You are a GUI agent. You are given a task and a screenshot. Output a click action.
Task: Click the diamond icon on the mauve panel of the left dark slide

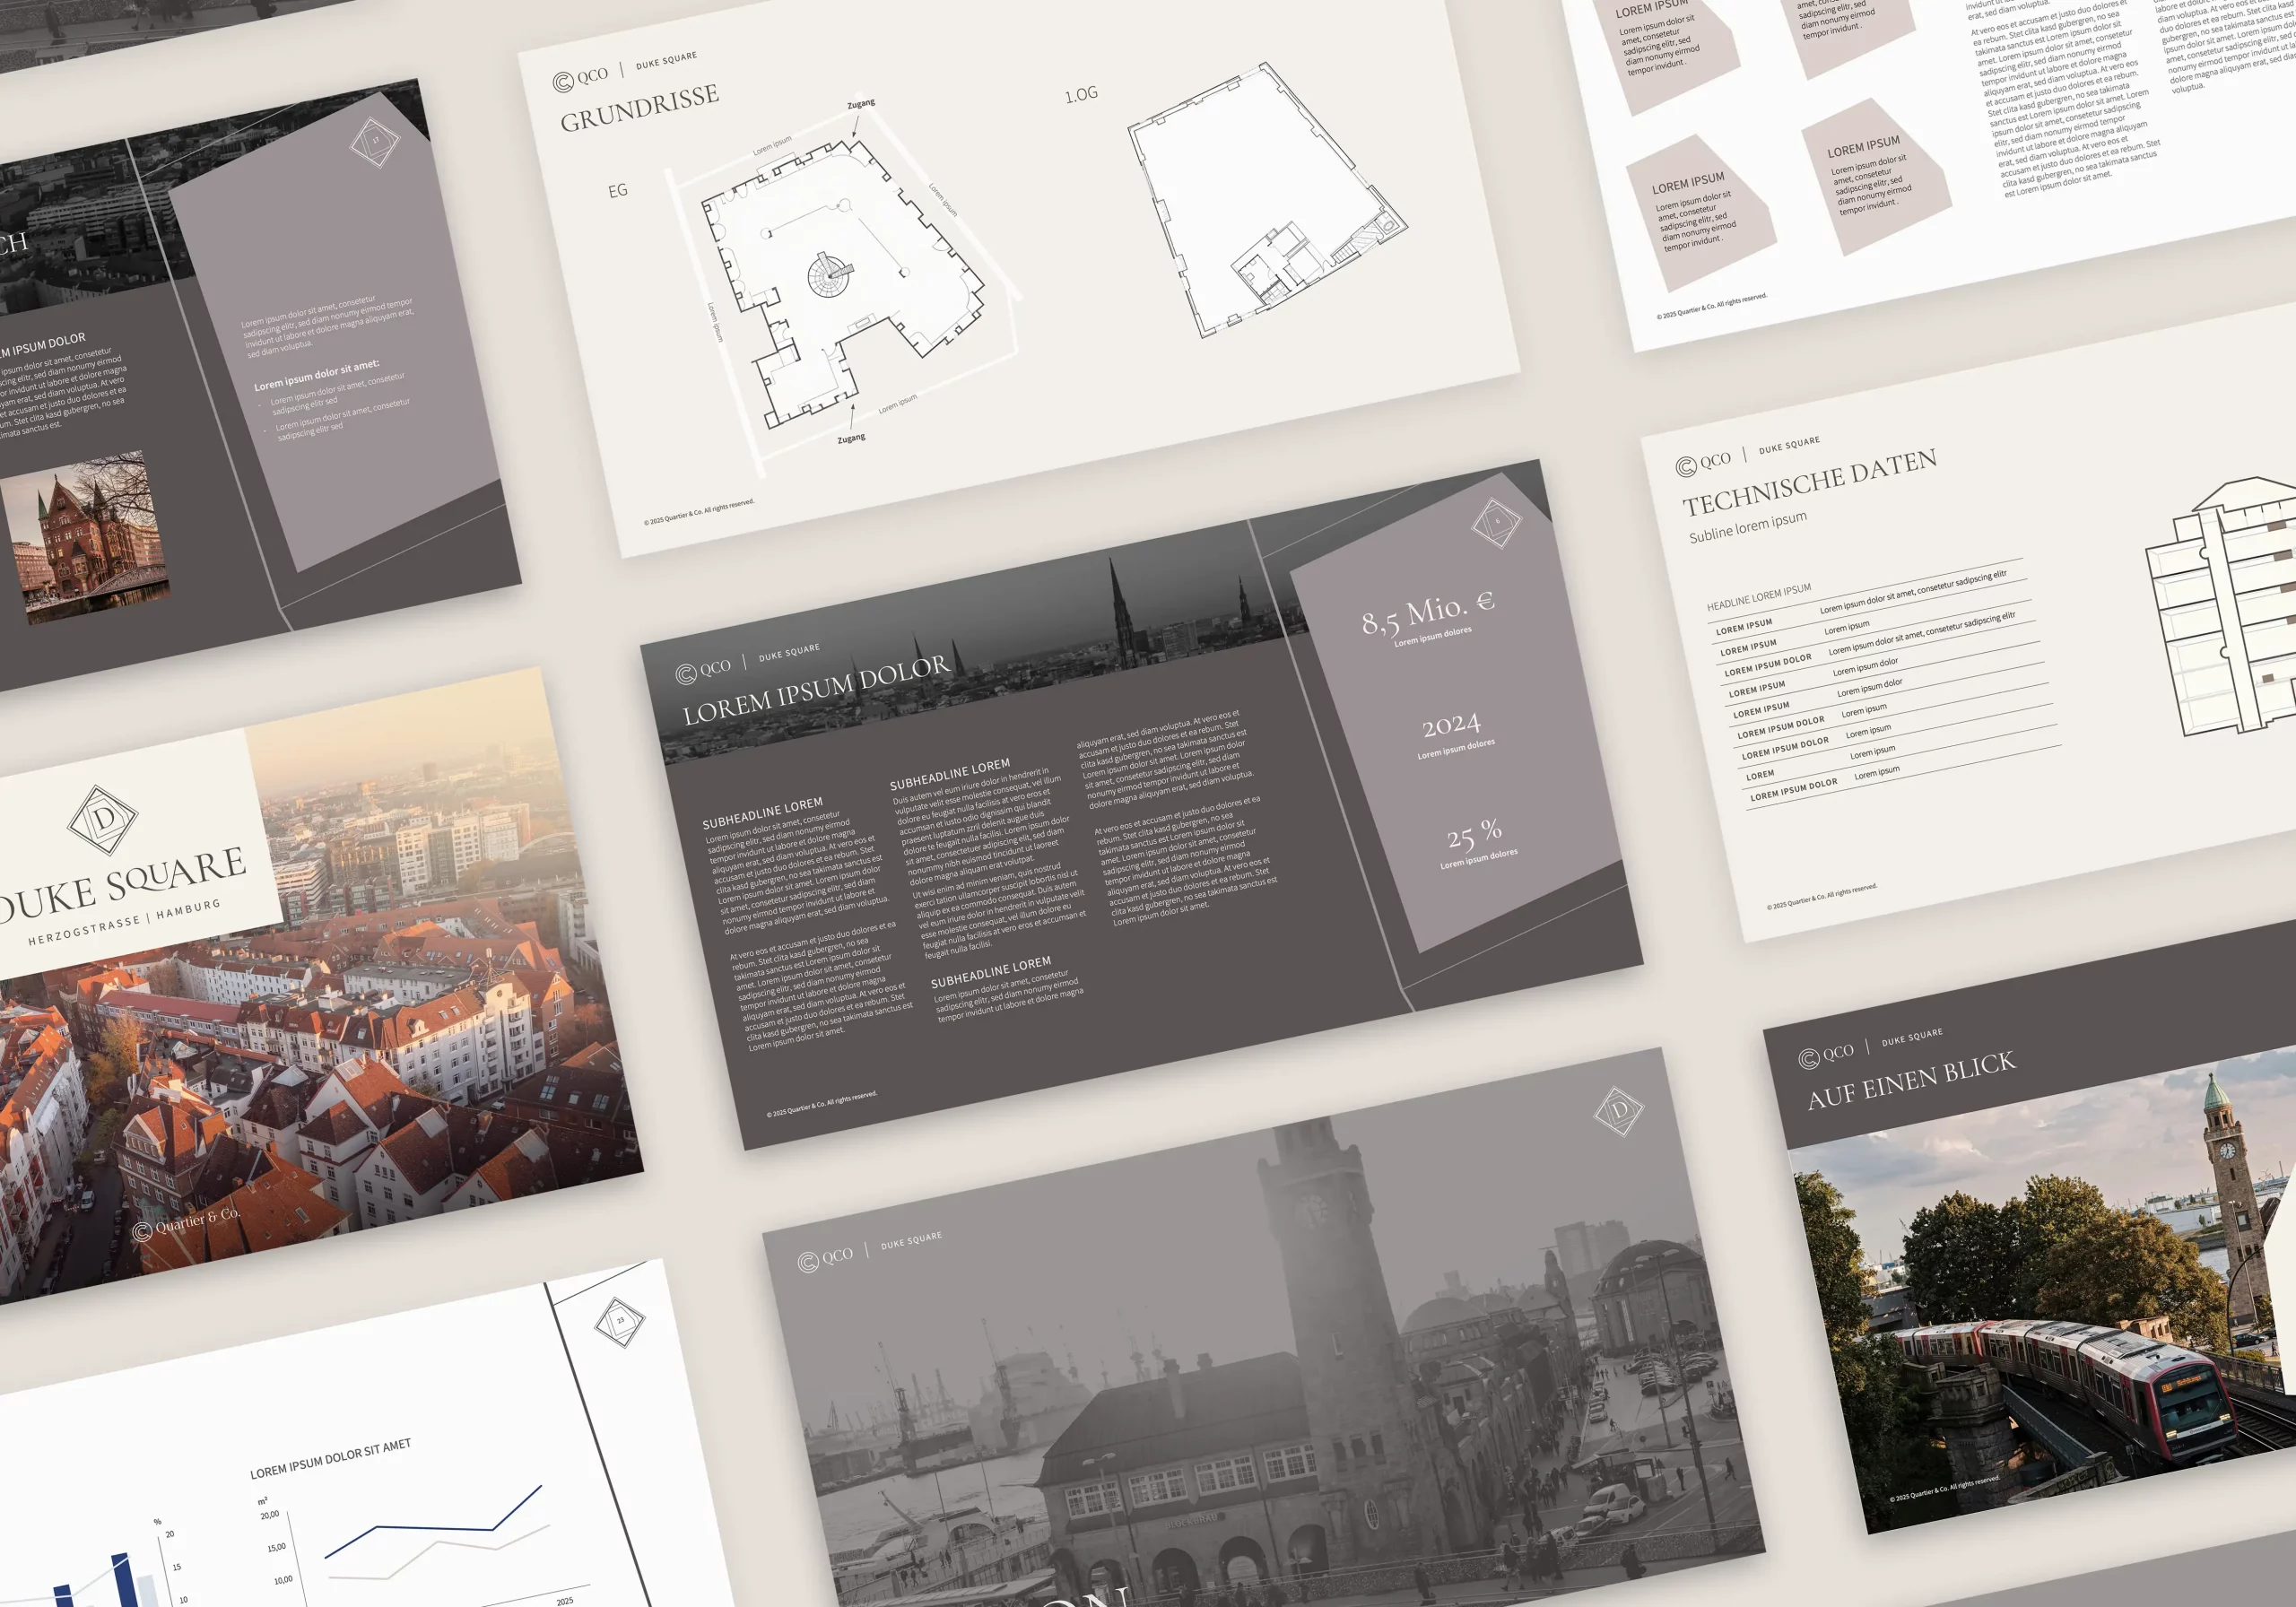pos(375,142)
